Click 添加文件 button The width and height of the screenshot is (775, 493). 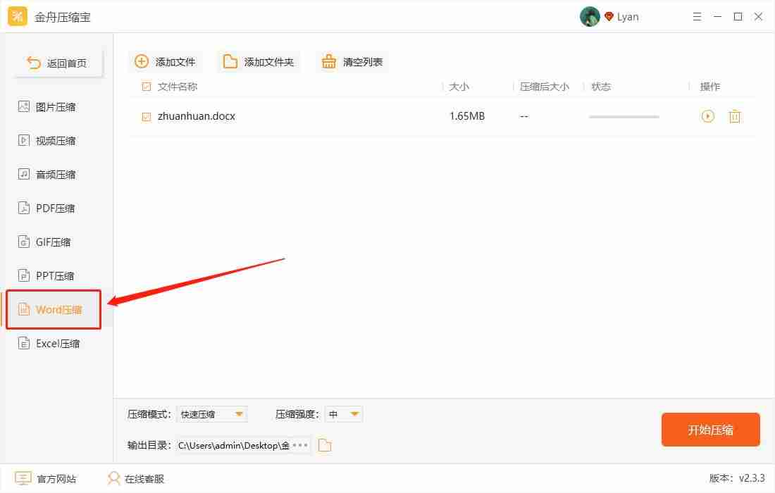click(165, 62)
